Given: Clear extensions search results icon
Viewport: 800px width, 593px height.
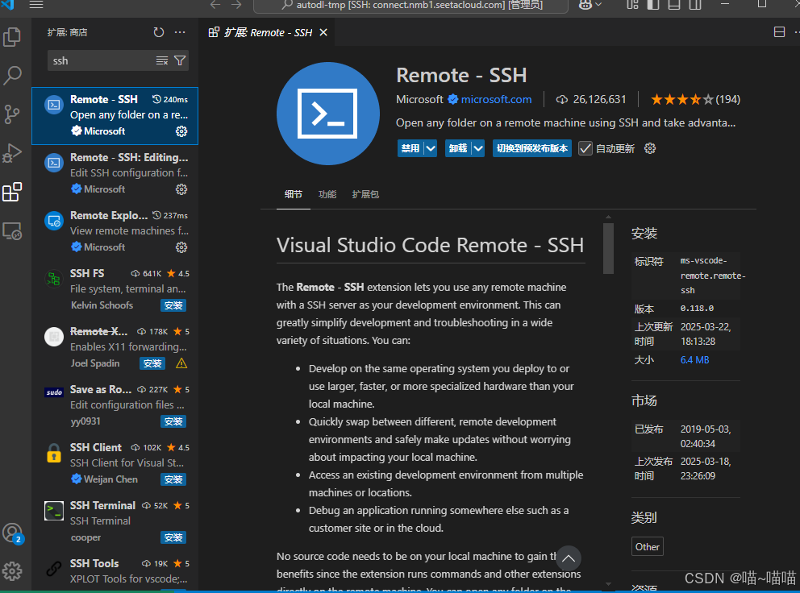Looking at the screenshot, I should point(162,60).
